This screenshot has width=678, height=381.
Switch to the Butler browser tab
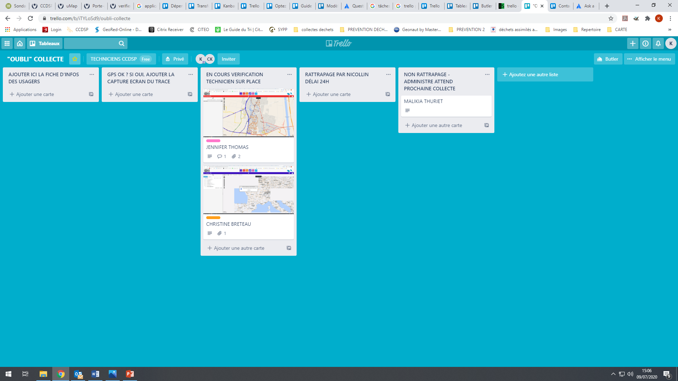tap(483, 6)
